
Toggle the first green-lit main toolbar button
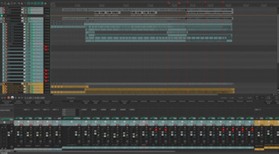click(29, 3)
